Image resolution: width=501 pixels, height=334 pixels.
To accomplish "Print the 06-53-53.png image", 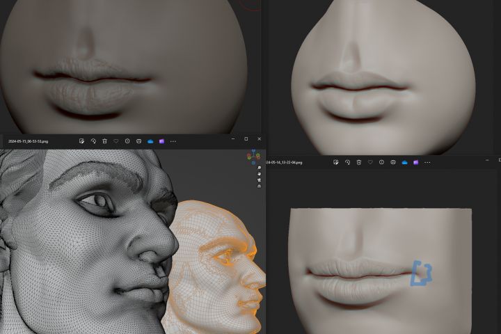I will tap(138, 141).
